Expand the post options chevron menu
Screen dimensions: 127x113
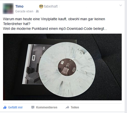click(121, 5)
